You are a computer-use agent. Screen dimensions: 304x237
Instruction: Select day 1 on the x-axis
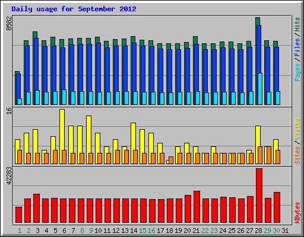(x=20, y=230)
